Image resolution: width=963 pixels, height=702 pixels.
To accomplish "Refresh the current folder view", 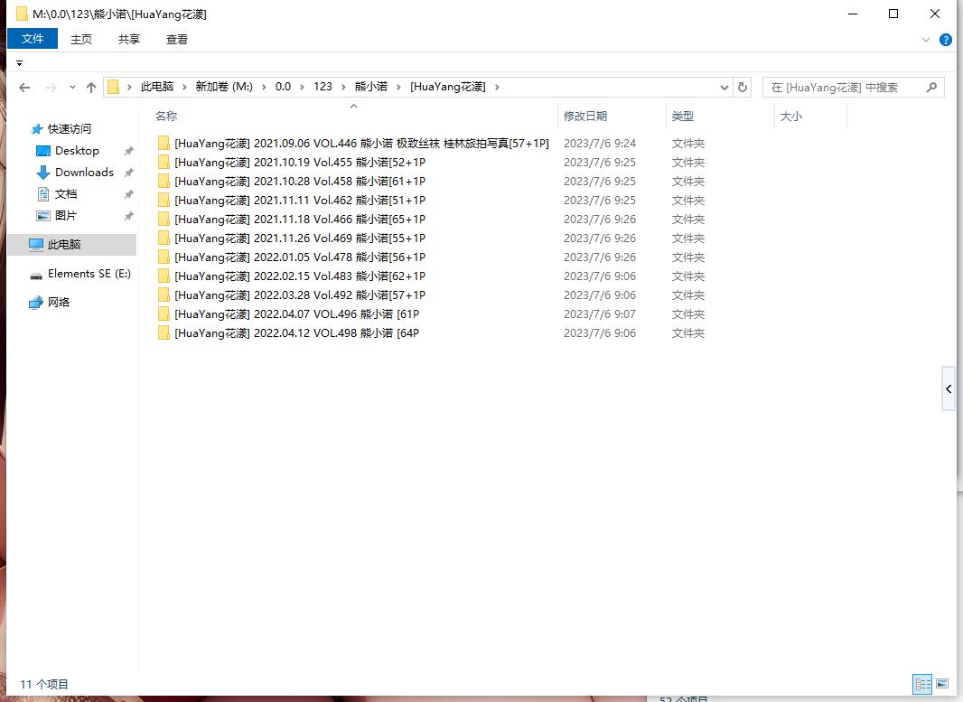I will coord(743,88).
